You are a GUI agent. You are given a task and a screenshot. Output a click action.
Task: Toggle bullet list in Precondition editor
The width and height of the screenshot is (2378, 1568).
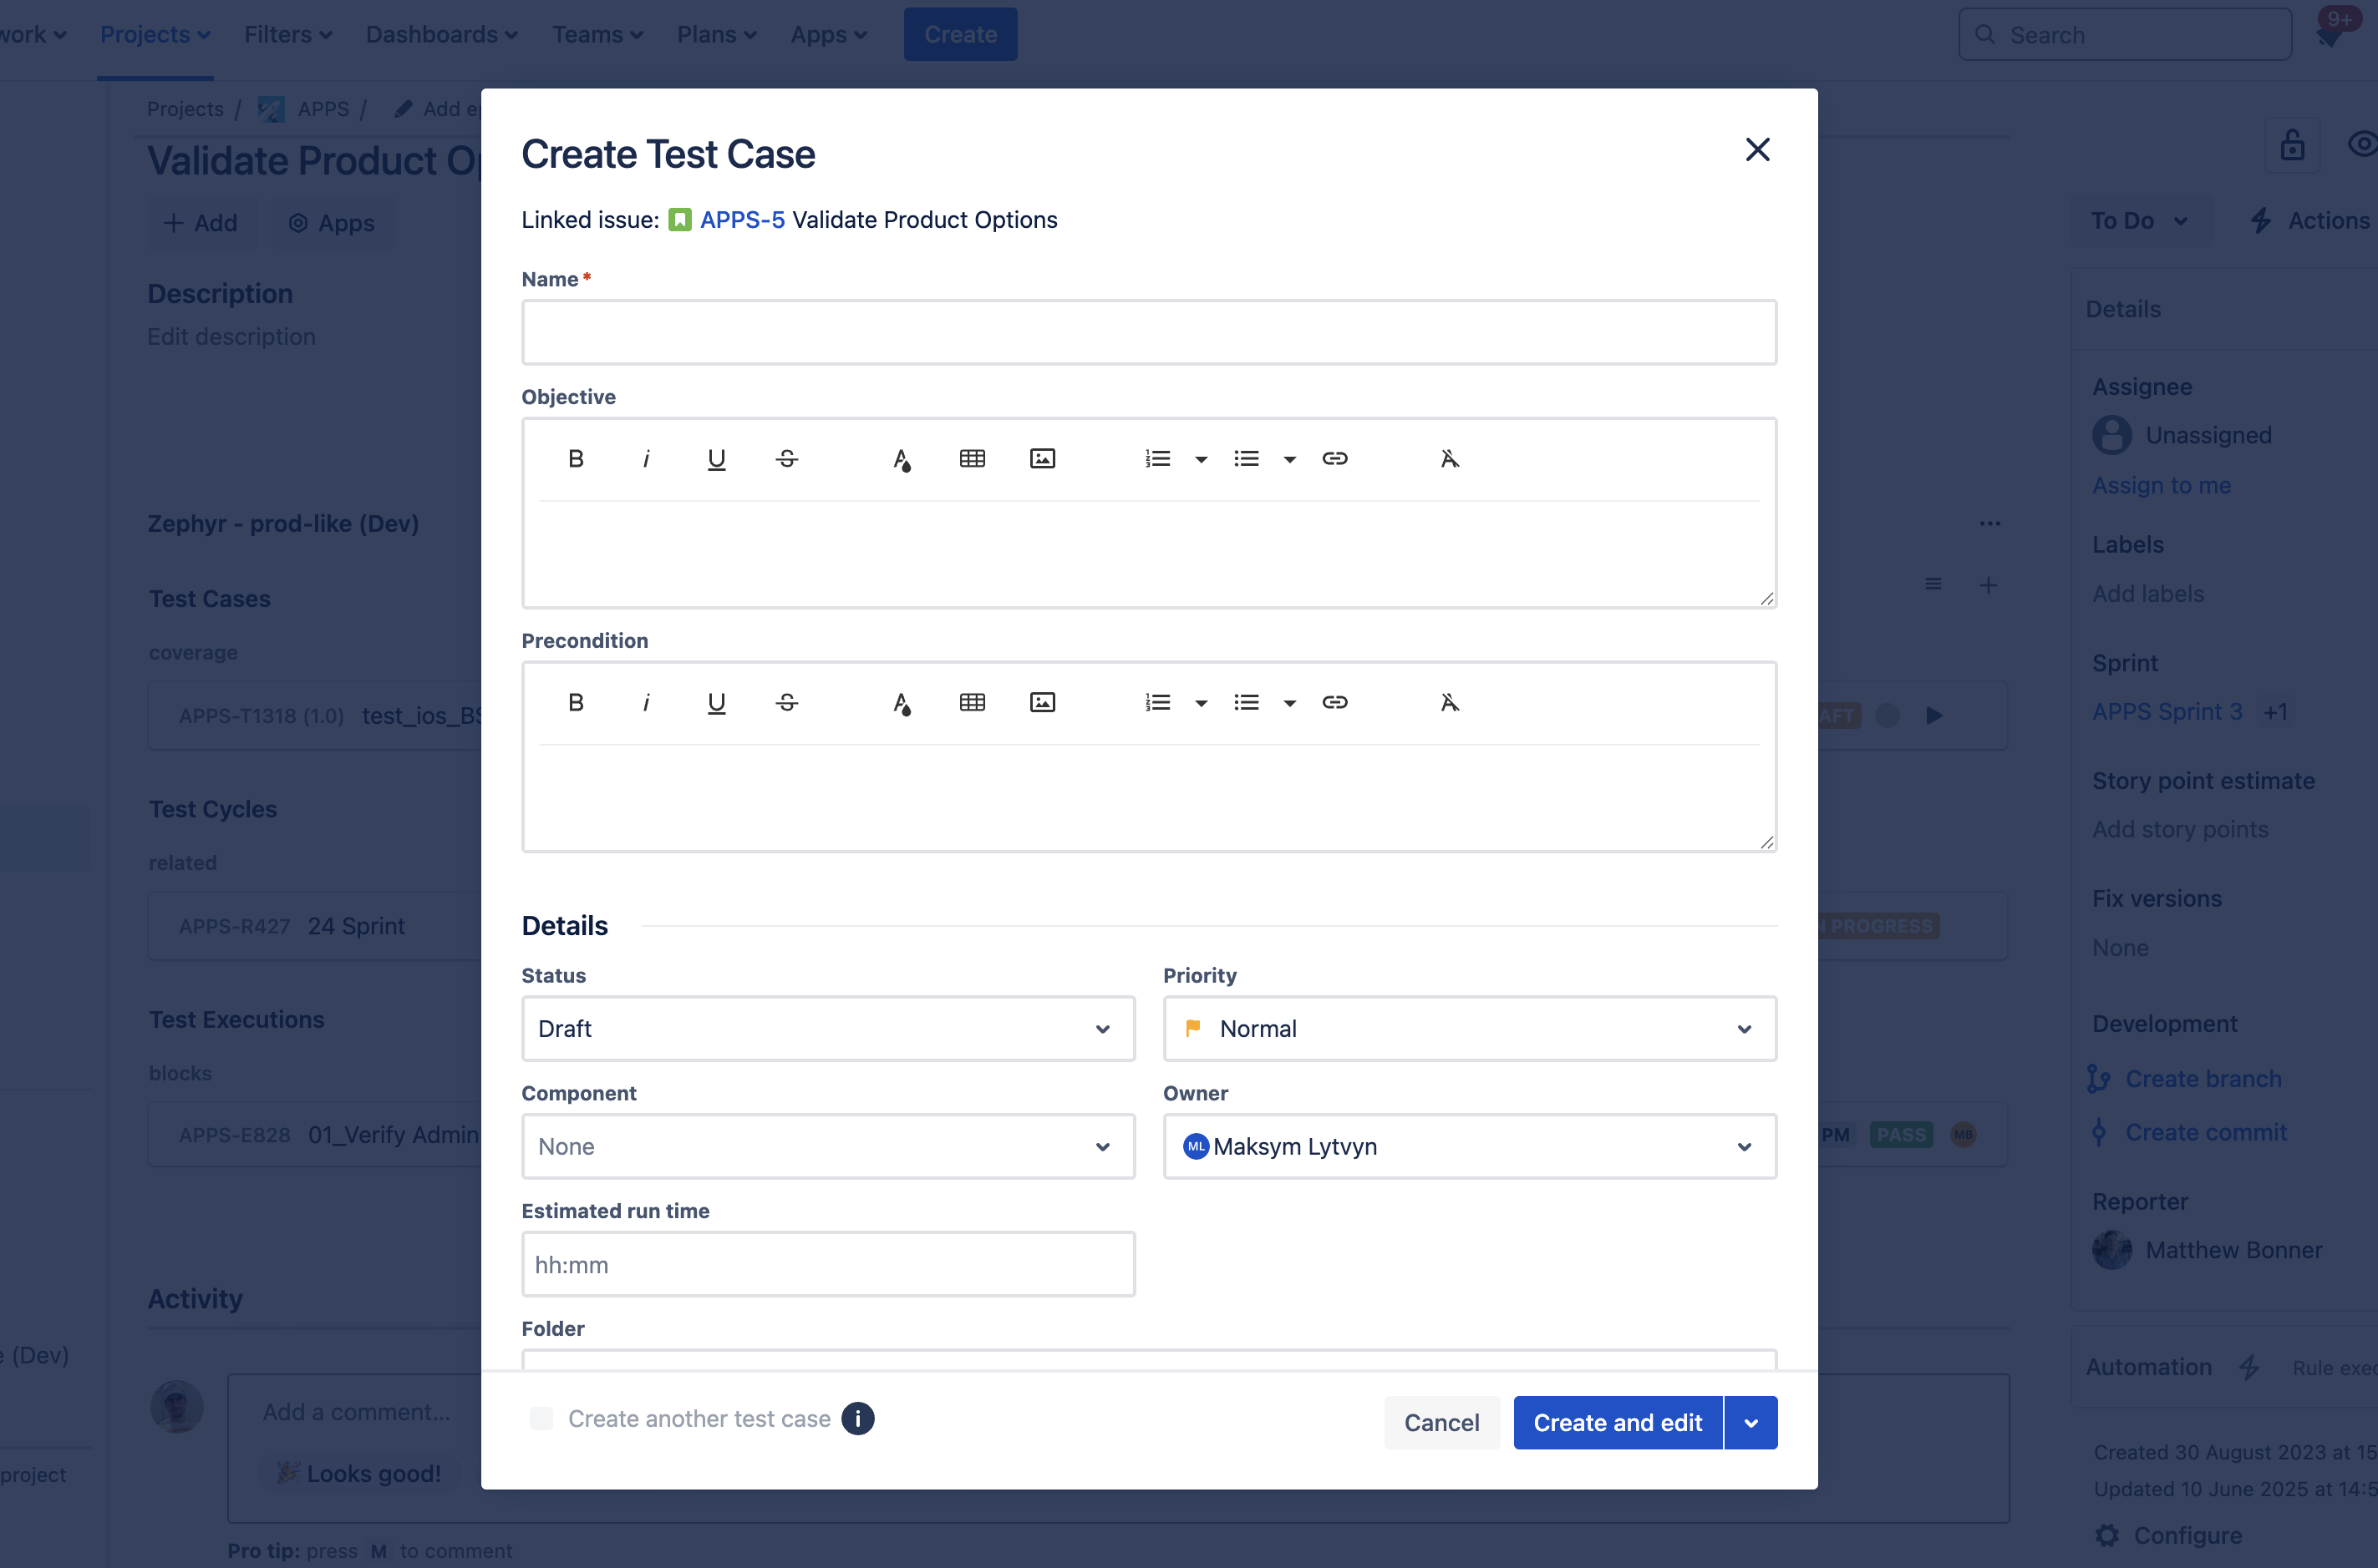(1246, 703)
